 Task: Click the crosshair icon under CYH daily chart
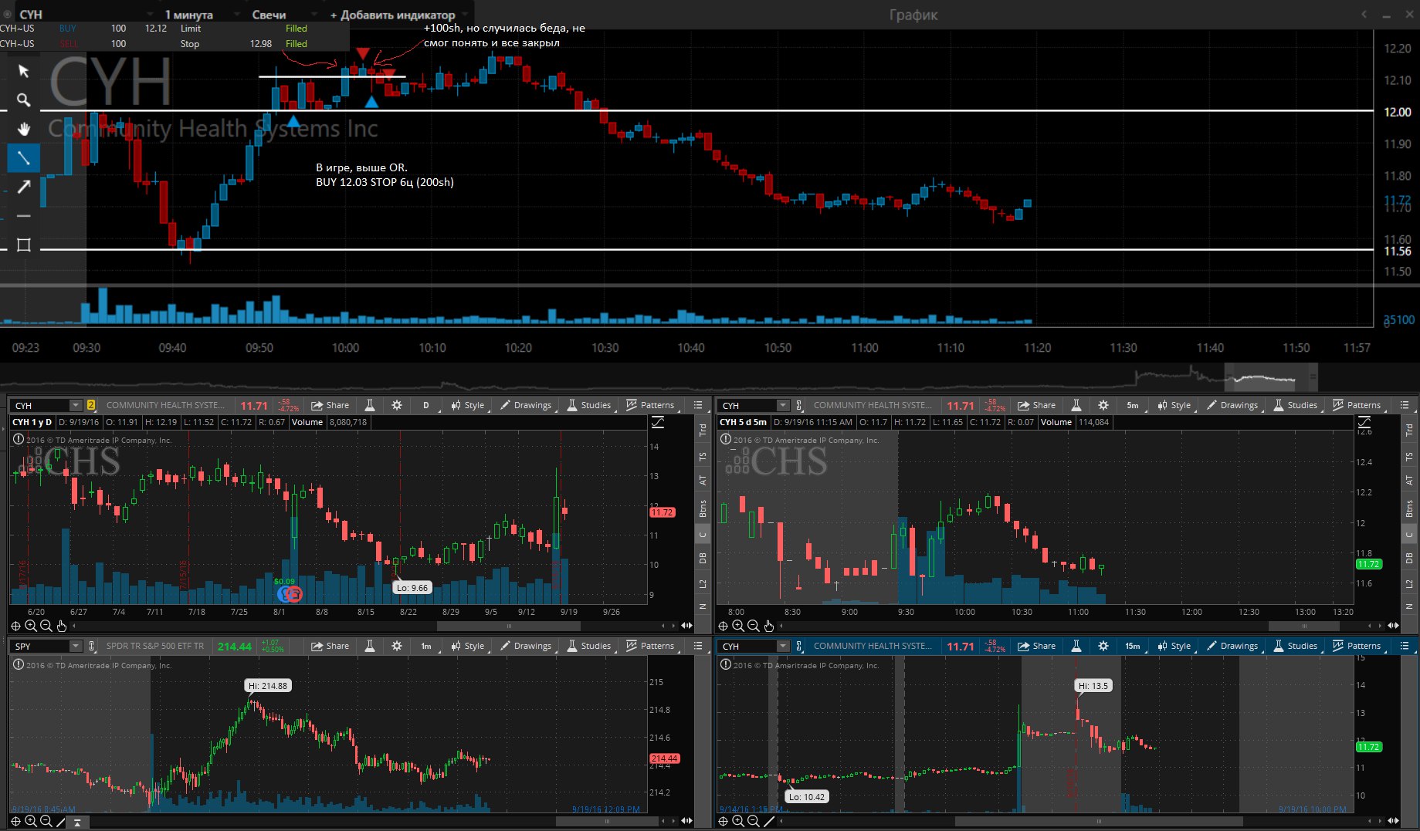point(15,626)
